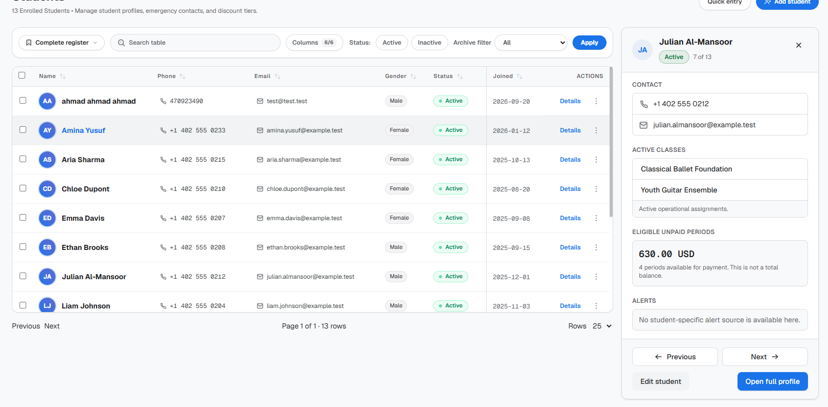Open the Columns 6/6 selector
The height and width of the screenshot is (407, 828).
(x=315, y=43)
